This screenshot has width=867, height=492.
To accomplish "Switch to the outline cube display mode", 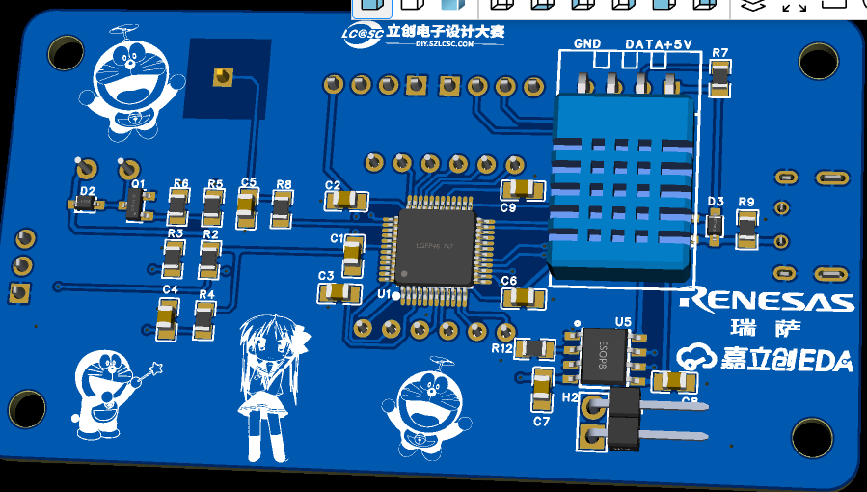I will [412, 6].
